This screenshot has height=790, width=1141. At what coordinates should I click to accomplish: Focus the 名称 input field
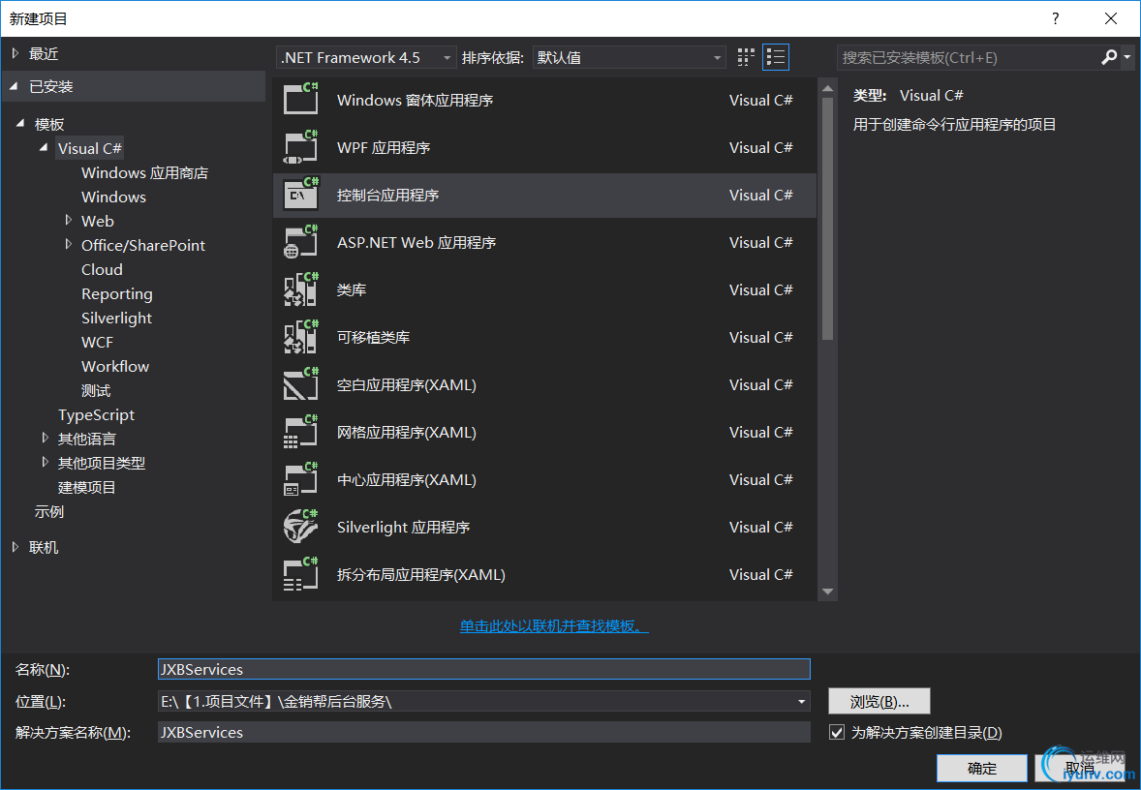[484, 669]
